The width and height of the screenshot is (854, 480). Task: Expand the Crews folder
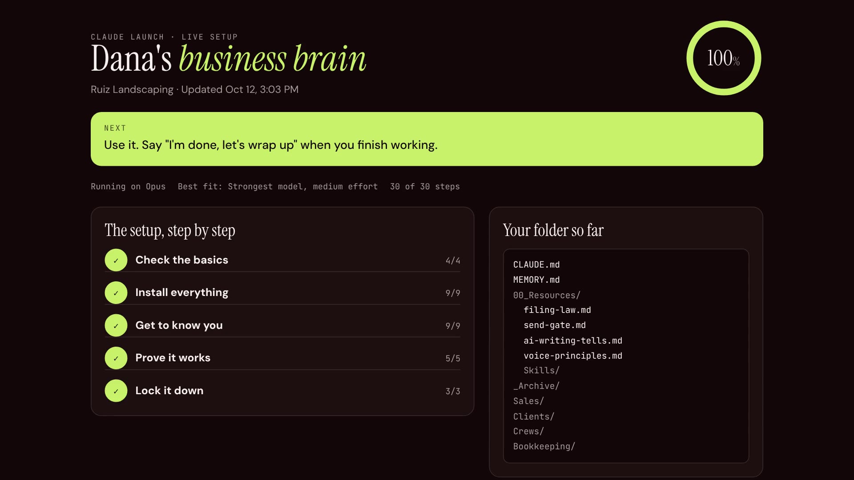pos(528,431)
